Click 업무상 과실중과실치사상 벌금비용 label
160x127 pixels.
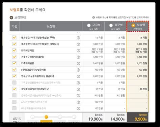click(x=38, y=76)
